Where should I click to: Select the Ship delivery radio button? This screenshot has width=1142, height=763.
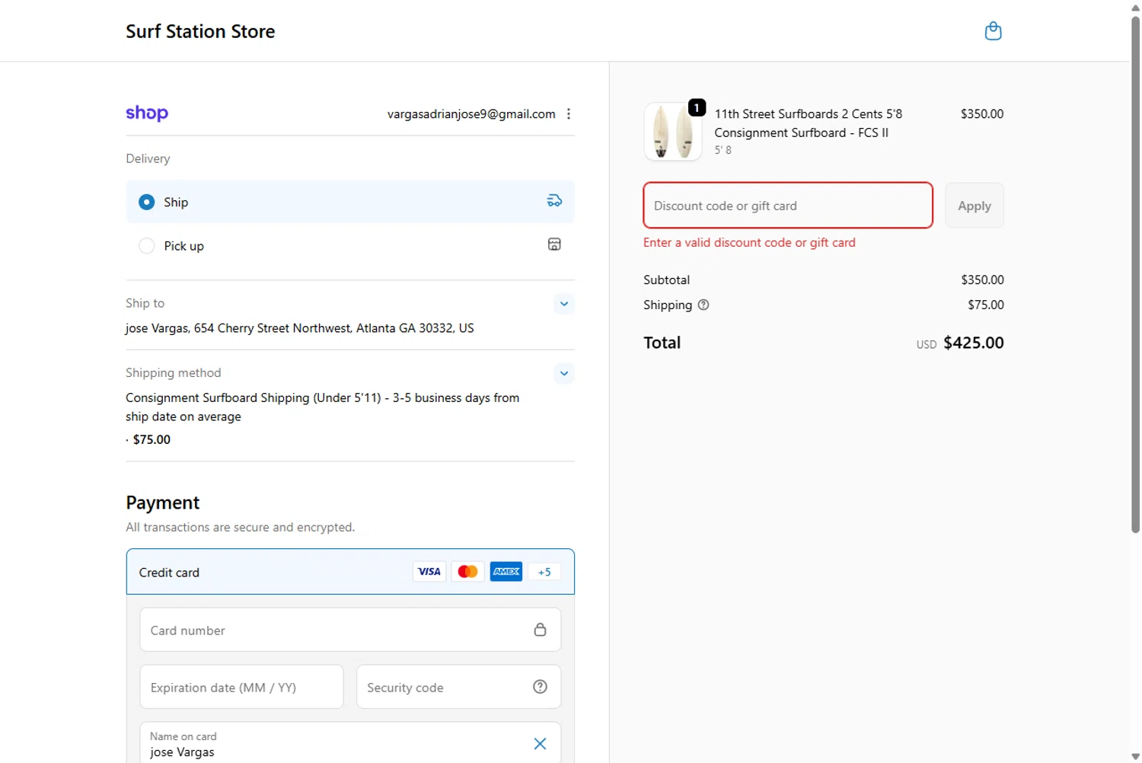[147, 202]
